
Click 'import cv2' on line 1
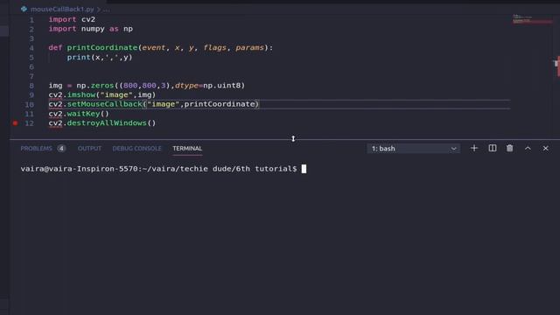[x=72, y=19]
